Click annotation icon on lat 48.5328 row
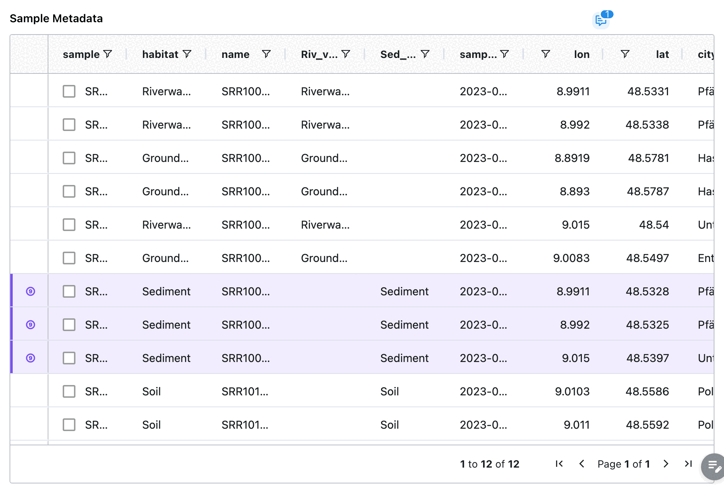Screen dimensions: 724x493 pos(31,291)
